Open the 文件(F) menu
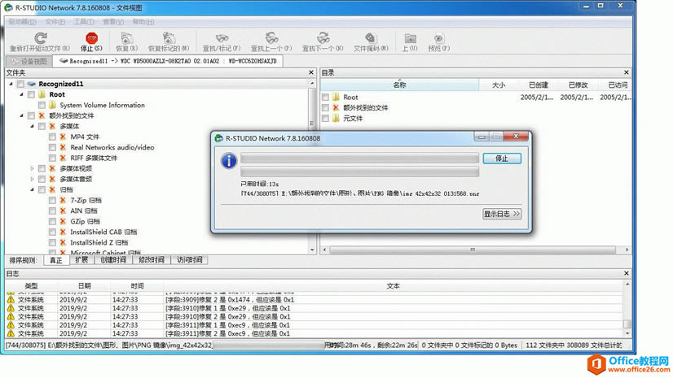The width and height of the screenshot is (673, 378). click(x=55, y=22)
